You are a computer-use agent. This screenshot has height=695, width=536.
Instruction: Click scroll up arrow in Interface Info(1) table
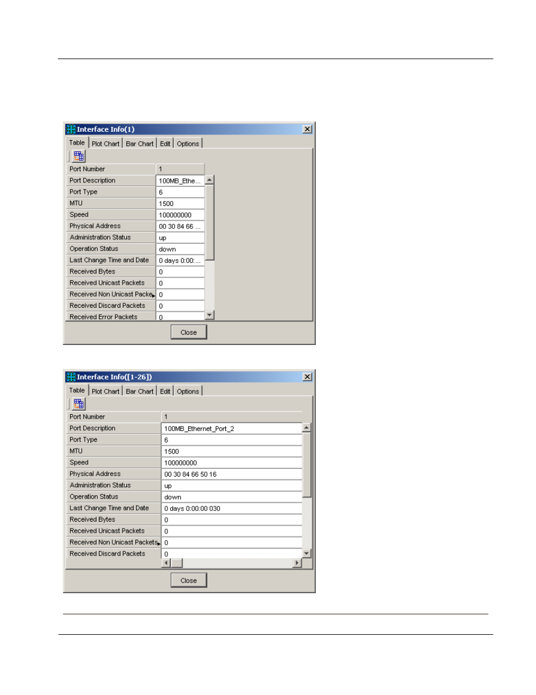[x=210, y=180]
